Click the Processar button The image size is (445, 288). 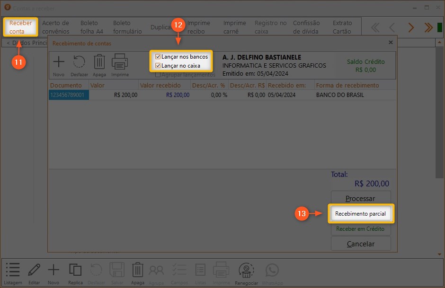click(361, 199)
